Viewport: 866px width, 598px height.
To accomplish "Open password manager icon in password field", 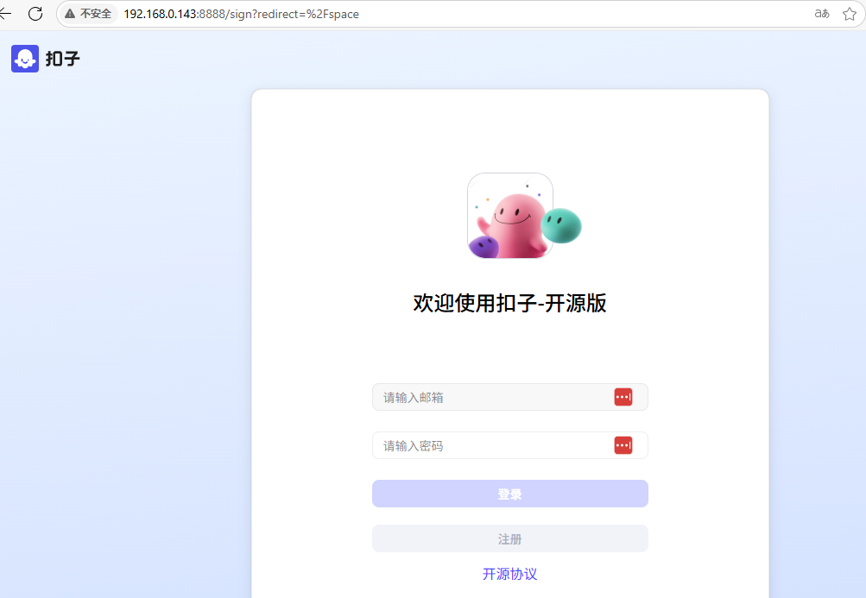I will 623,445.
